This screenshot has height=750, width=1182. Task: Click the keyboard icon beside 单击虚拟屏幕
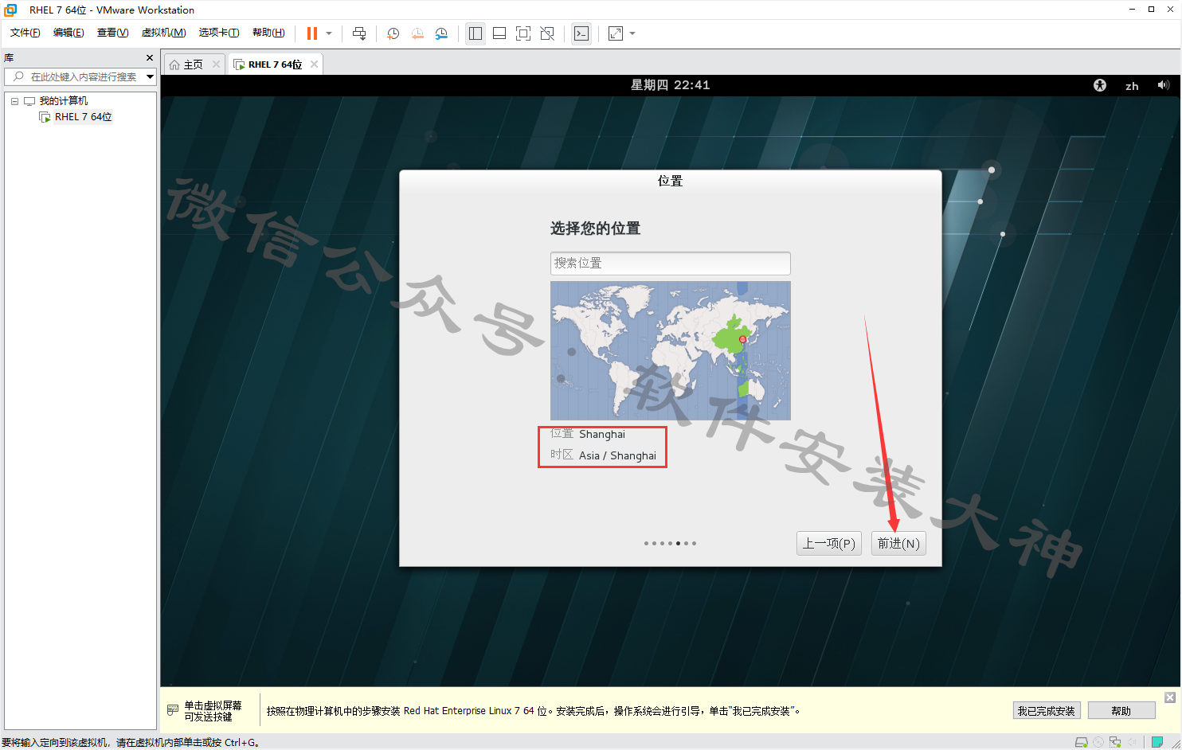pyautogui.click(x=173, y=710)
